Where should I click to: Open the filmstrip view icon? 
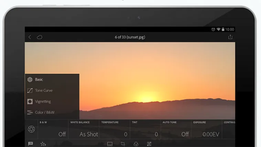[110, 144]
